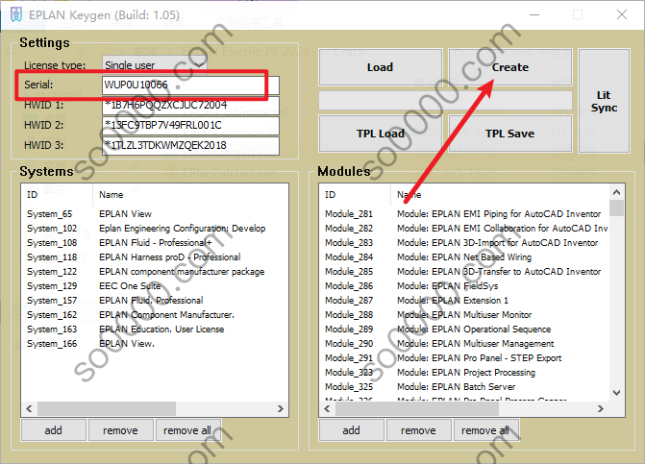Select Module_286 EPLAN FieldSys row
Image resolution: width=645 pixels, height=464 pixels.
click(465, 285)
